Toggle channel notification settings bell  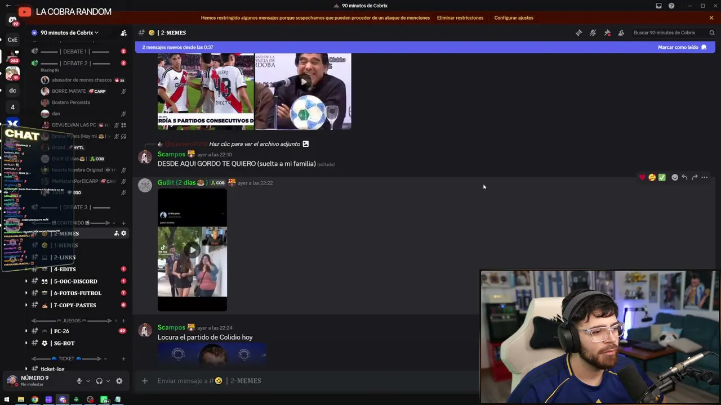pos(593,33)
